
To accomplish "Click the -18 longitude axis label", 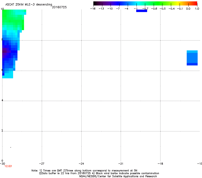I will (161, 164).
